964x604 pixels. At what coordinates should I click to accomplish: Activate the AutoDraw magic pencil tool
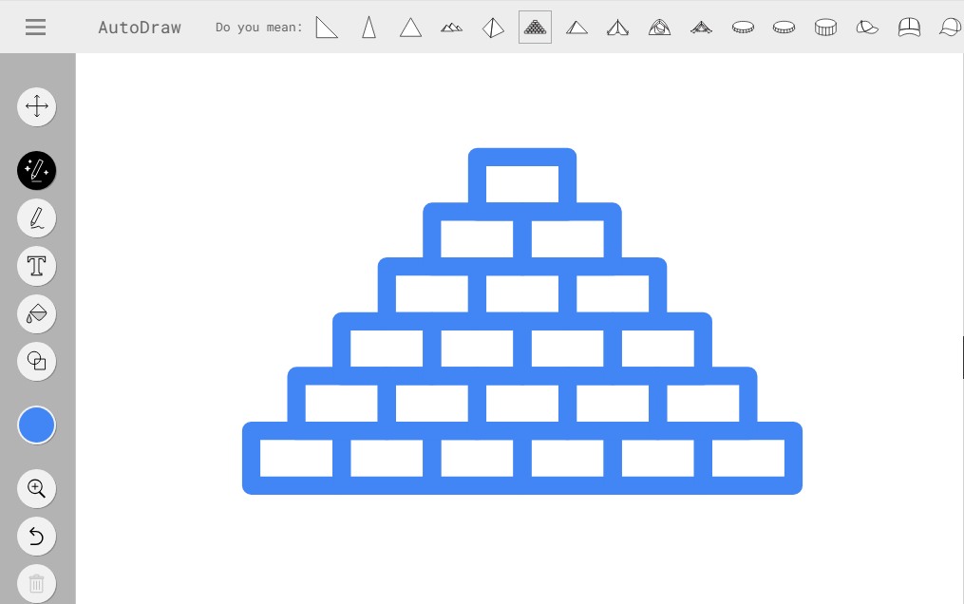click(37, 170)
